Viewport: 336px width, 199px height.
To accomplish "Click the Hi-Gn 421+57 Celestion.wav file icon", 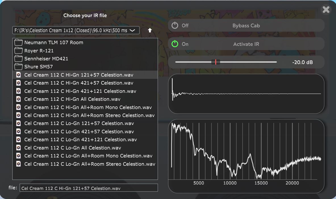I will point(19,83).
